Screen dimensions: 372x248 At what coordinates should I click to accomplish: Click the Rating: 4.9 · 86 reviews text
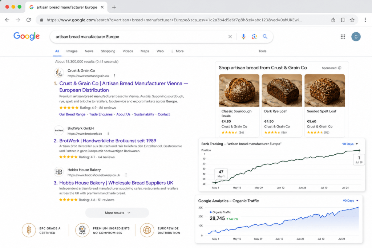click(98, 107)
